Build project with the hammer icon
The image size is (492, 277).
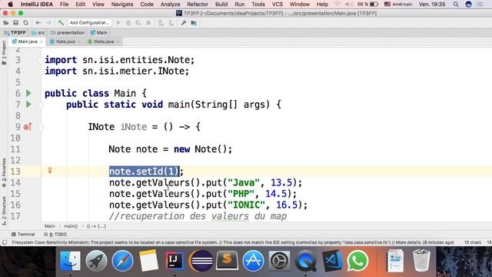tap(61, 22)
